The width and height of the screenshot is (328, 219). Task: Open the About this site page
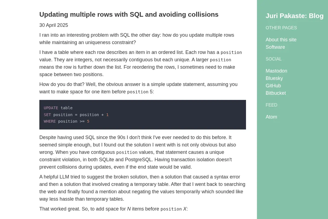click(281, 40)
